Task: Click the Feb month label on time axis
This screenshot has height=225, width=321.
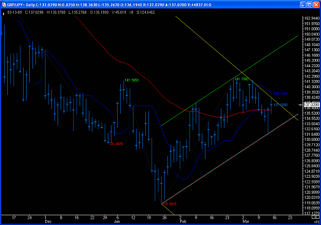Action: pos(183,221)
